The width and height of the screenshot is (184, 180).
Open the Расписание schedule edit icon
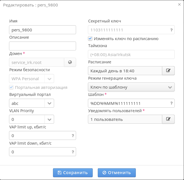pos(168,71)
